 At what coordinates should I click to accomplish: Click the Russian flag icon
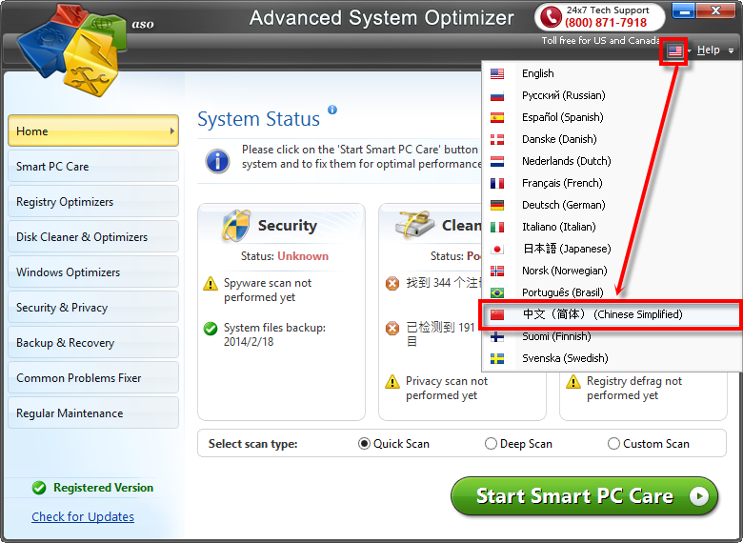(497, 95)
